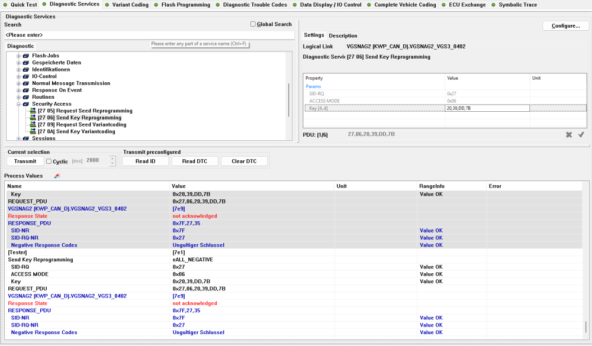This screenshot has height=346, width=592.
Task: Expand the Flash-Jobs tree node
Action: tap(18, 56)
